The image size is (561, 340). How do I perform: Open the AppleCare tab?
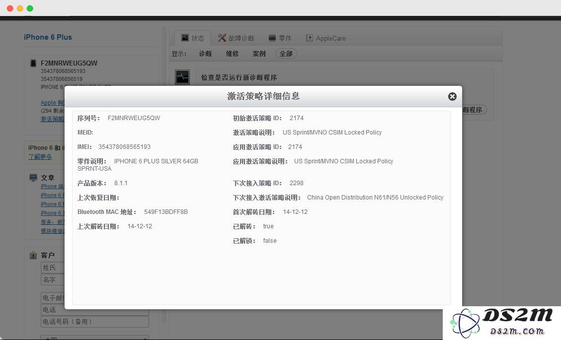pyautogui.click(x=326, y=38)
